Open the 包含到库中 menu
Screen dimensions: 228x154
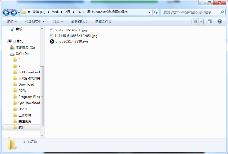coord(35,22)
